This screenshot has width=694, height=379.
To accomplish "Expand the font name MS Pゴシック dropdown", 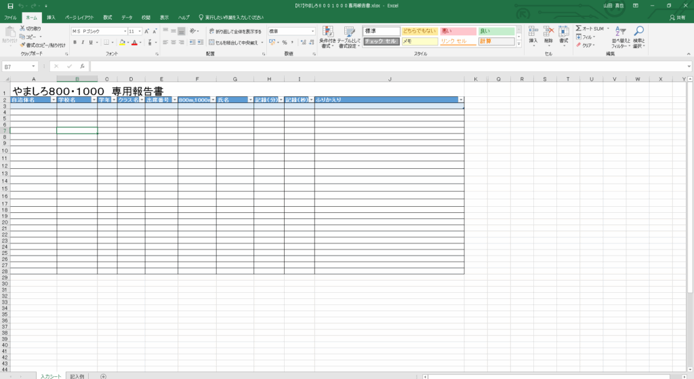I will 125,31.
